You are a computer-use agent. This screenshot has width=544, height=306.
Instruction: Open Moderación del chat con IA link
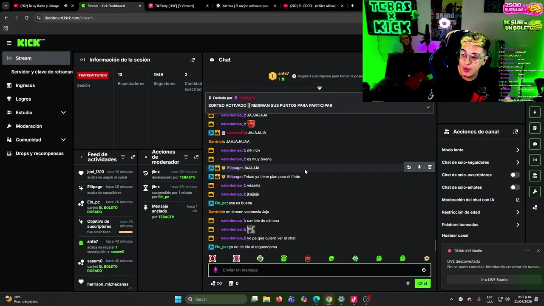[481, 200]
